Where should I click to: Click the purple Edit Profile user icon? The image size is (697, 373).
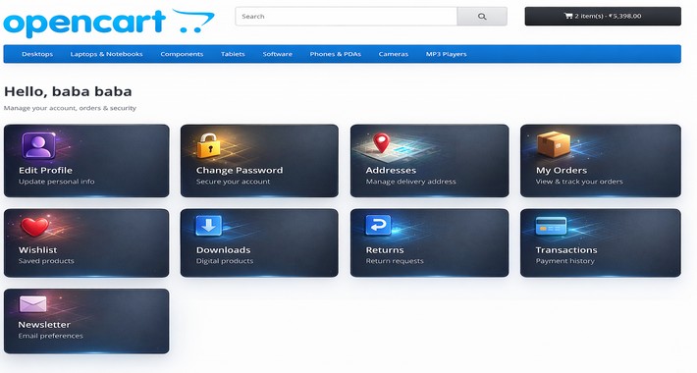[x=38, y=145]
